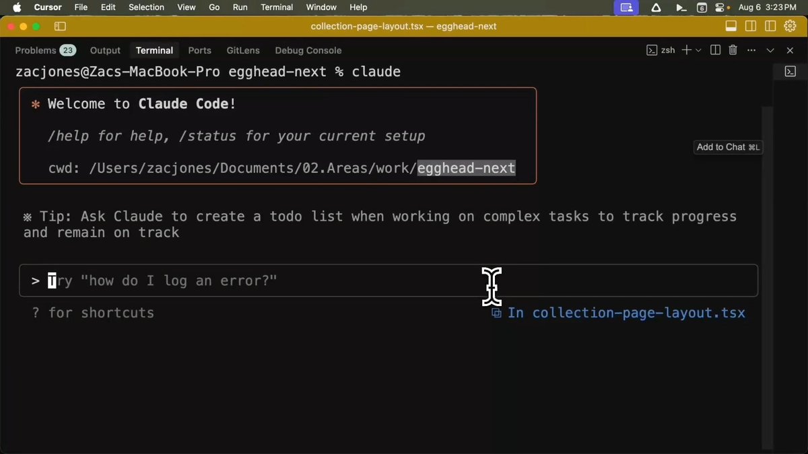Image resolution: width=808 pixels, height=454 pixels.
Task: Open macOS Control Center icon
Action: click(x=720, y=7)
